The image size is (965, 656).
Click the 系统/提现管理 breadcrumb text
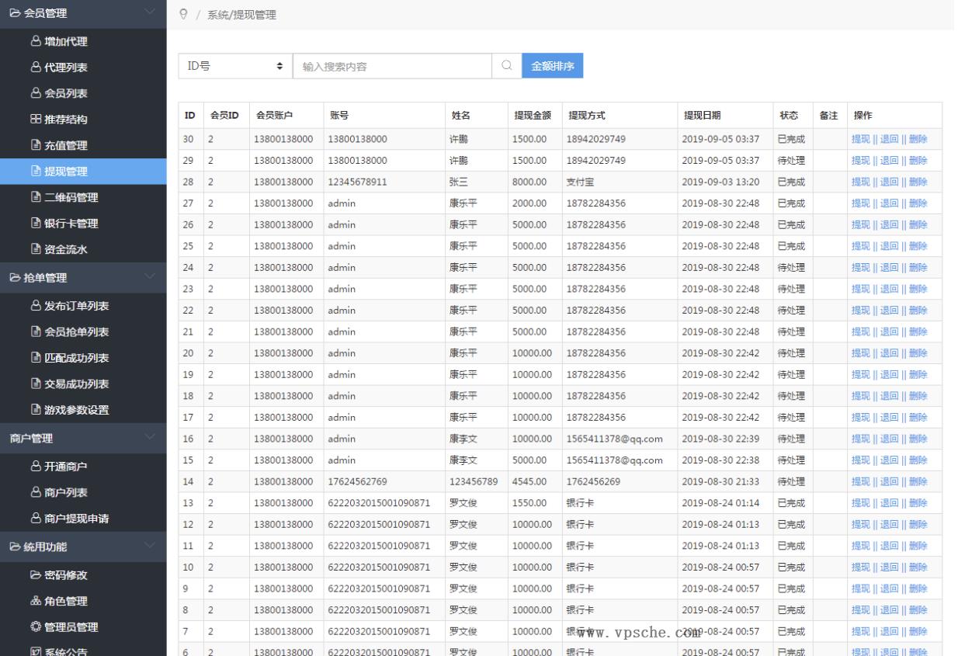tap(241, 15)
